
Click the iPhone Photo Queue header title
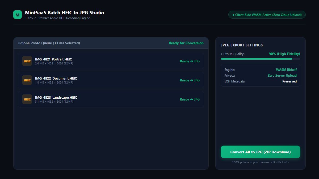[x=49, y=43]
